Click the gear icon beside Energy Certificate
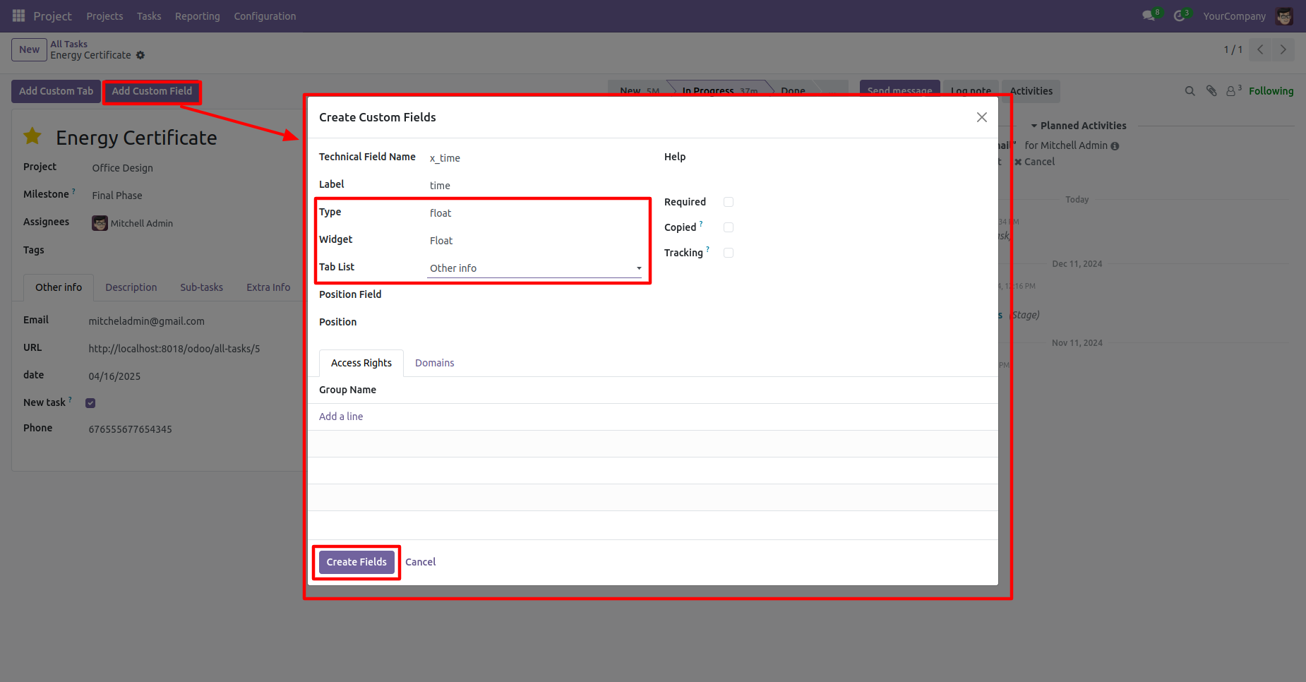1306x682 pixels. 140,55
